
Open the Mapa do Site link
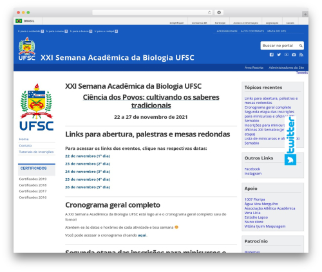(276, 32)
